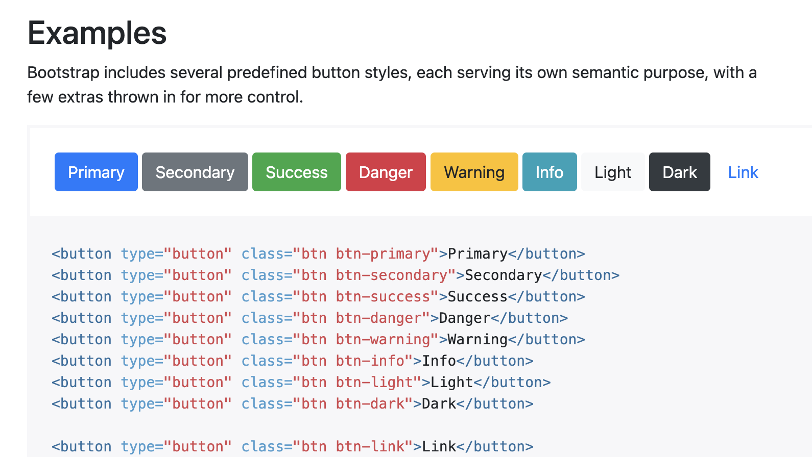Viewport: 812px width, 457px height.
Task: Click the Danger button
Action: click(x=386, y=172)
